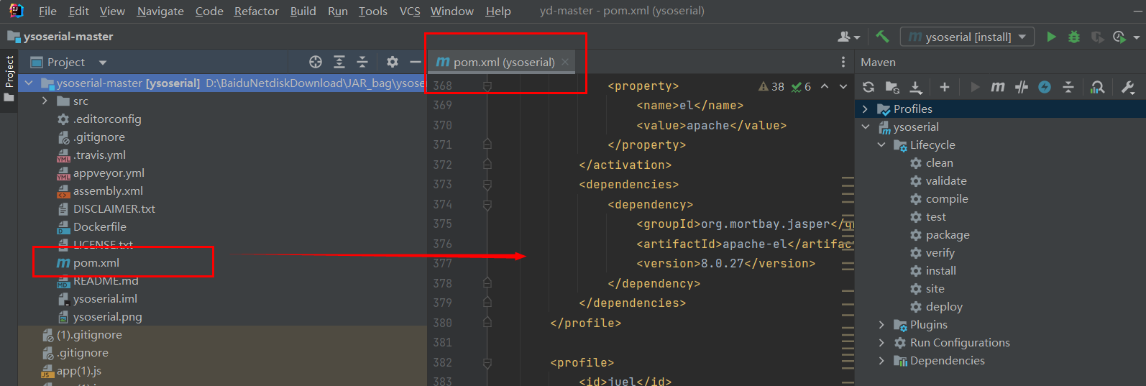Click the profiler run icon
1146x386 pixels.
[1119, 37]
